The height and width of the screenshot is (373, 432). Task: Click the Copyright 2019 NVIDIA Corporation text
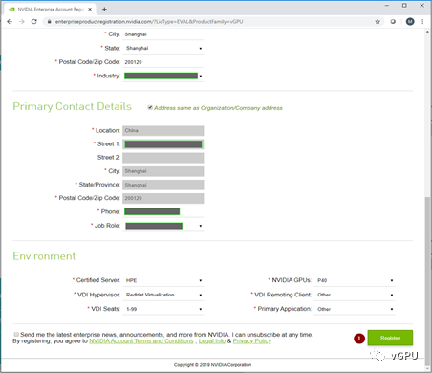coord(212,365)
